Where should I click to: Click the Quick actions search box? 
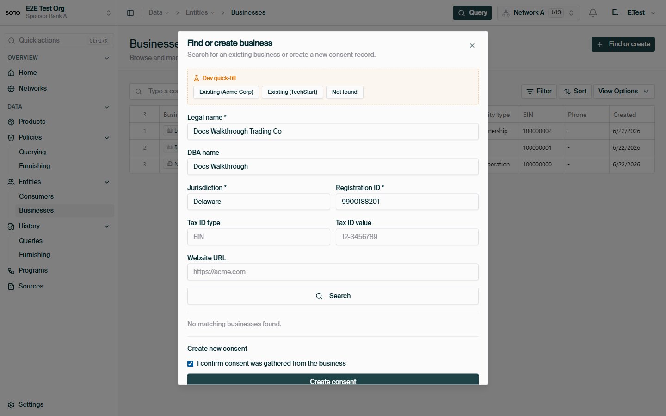[59, 41]
